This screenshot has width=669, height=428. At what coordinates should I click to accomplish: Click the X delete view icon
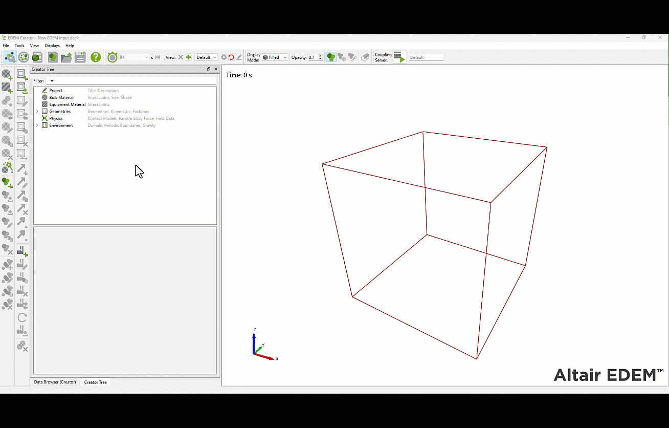pos(181,57)
